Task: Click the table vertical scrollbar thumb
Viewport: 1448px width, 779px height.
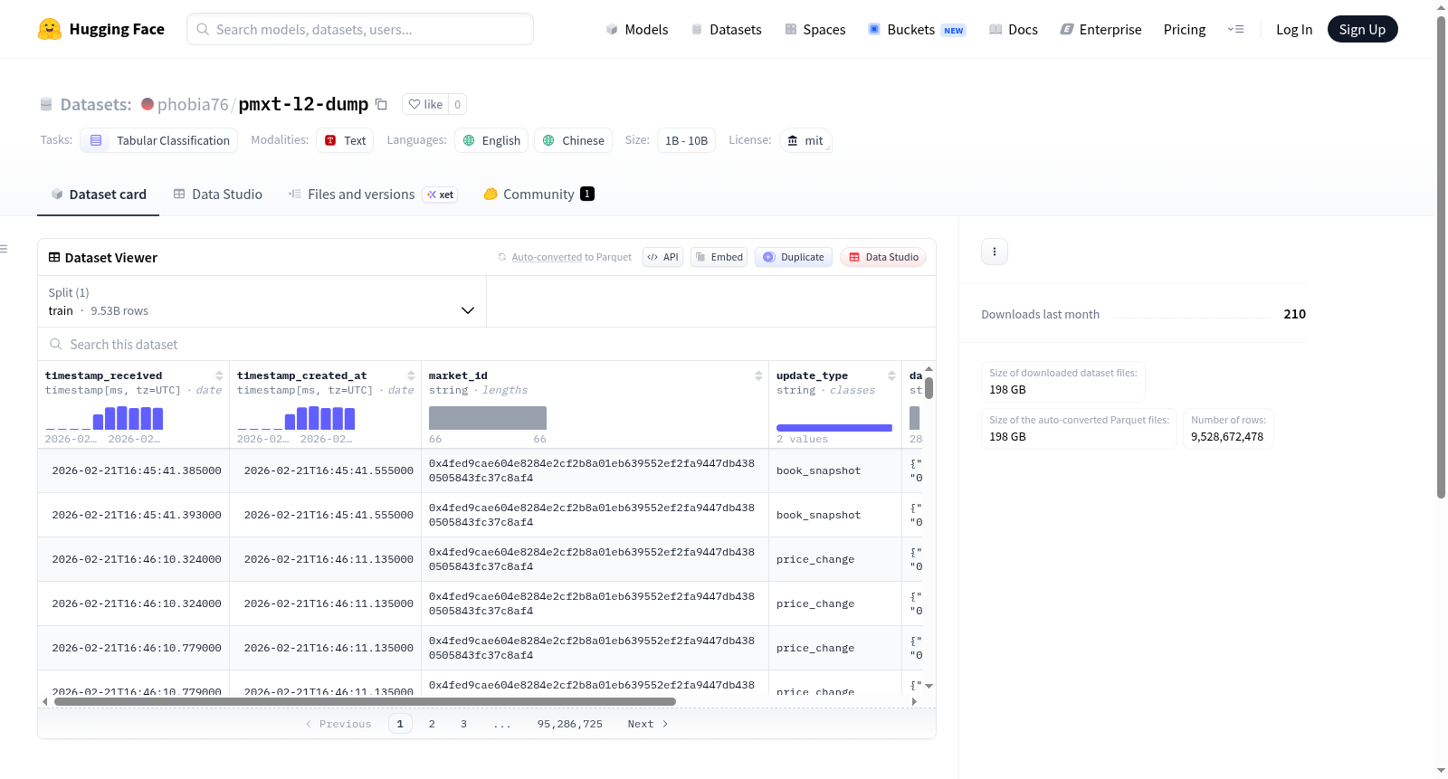Action: point(929,388)
